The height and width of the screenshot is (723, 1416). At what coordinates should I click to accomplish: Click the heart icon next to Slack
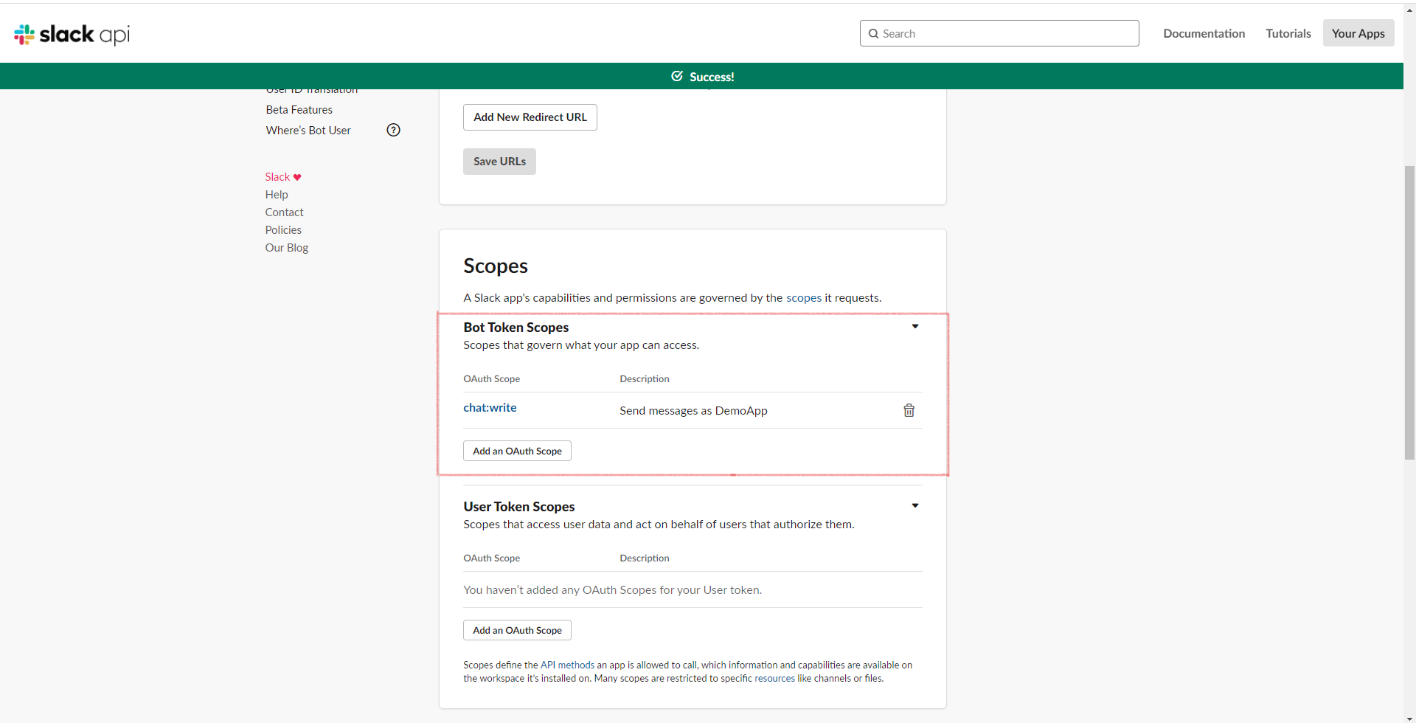point(297,177)
